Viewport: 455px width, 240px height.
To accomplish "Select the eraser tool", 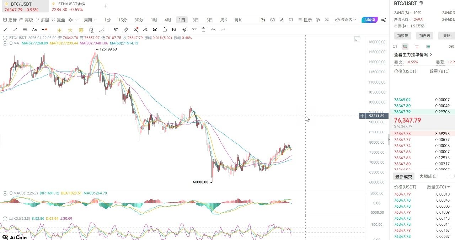I will coord(145,30).
